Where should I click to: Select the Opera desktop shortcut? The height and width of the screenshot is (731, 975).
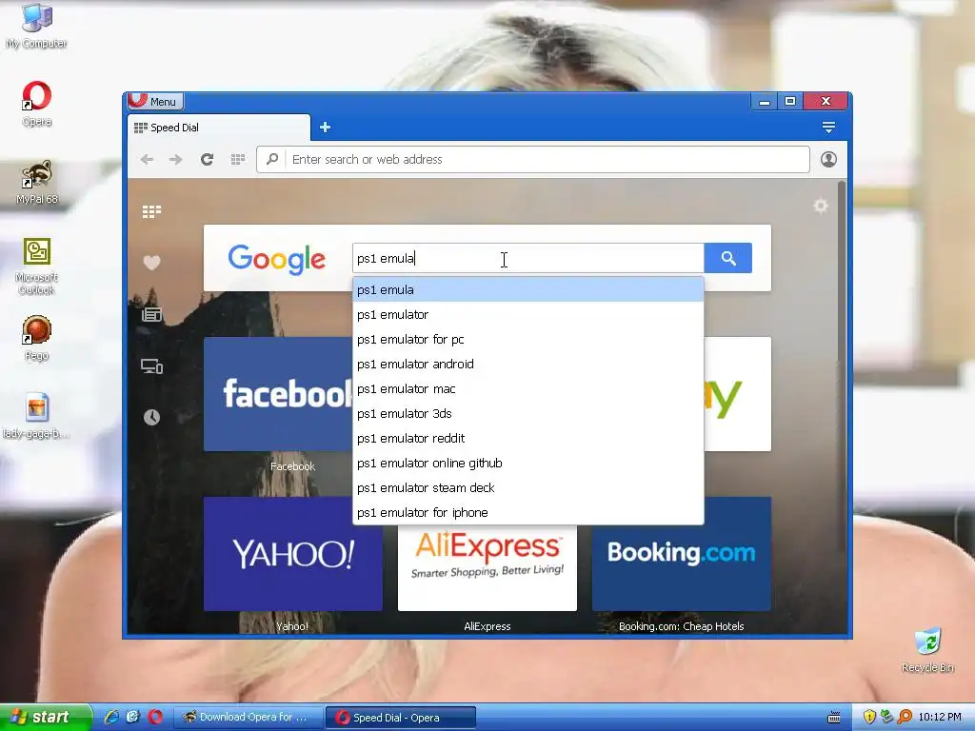click(37, 104)
